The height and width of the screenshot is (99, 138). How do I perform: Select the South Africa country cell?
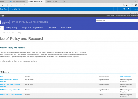pyautogui.click(x=29, y=85)
